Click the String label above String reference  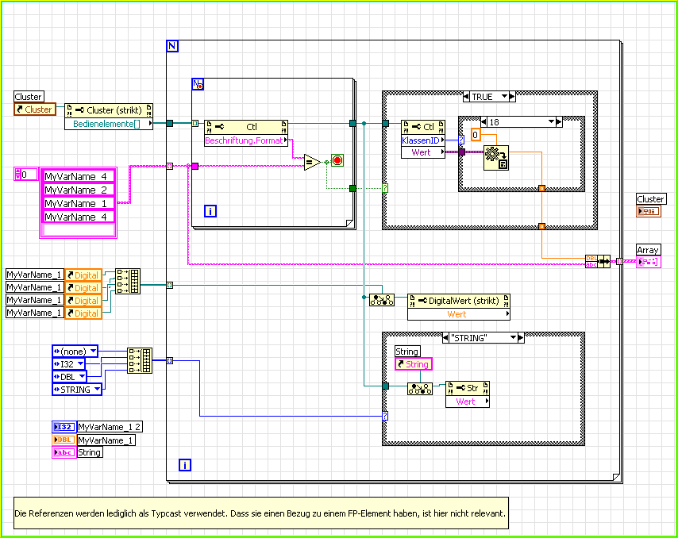pos(407,352)
